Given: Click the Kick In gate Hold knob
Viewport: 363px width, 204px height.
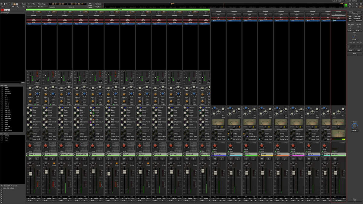Looking at the screenshot, I should 30,101.
